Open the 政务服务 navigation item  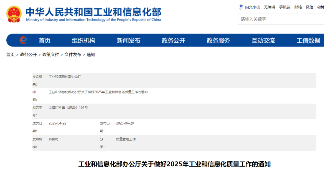(218, 40)
